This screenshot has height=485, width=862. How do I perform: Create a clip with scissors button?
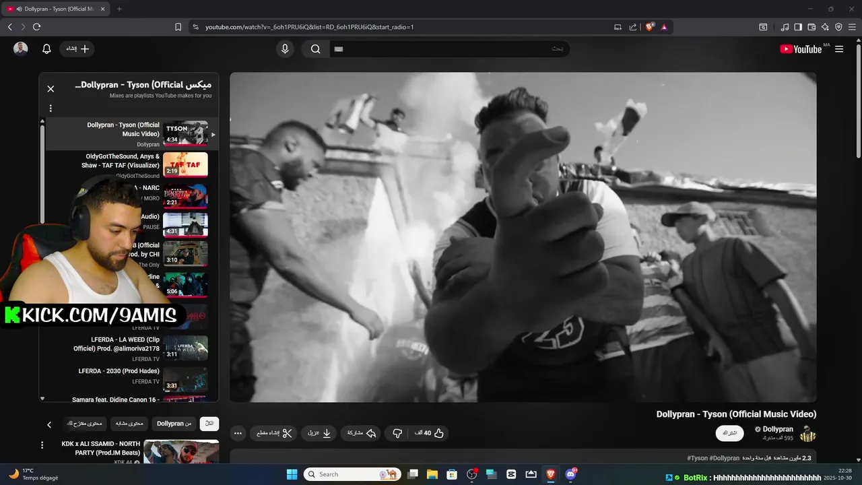(274, 433)
